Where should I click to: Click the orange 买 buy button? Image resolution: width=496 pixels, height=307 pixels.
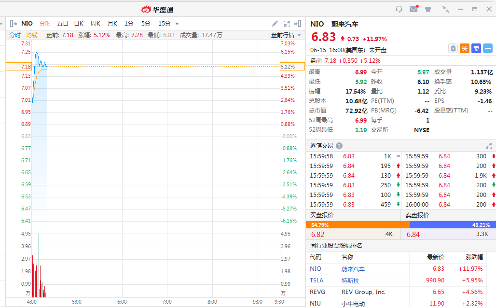click(464, 48)
